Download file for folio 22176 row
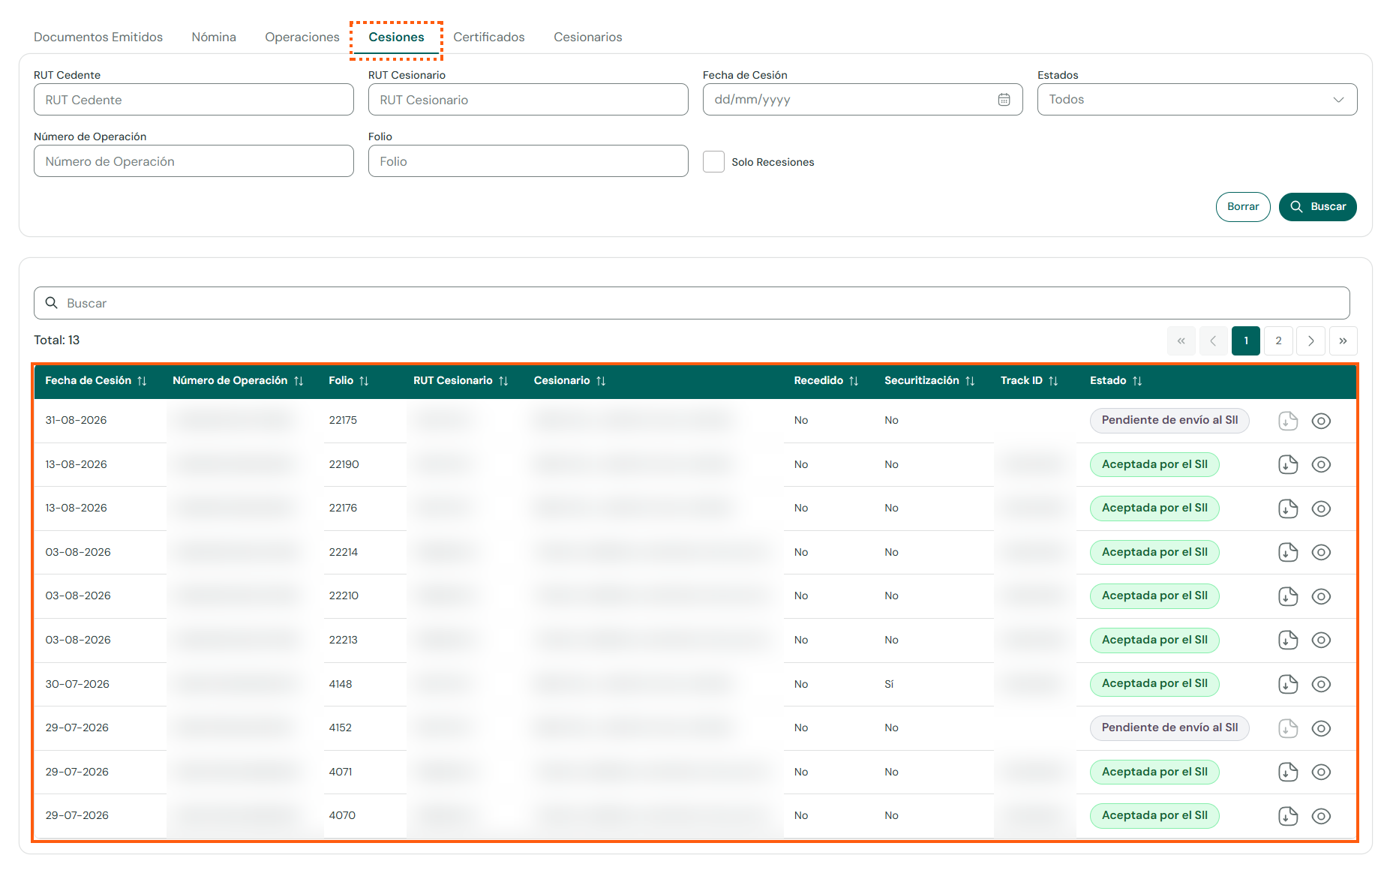The height and width of the screenshot is (870, 1393). 1287,508
